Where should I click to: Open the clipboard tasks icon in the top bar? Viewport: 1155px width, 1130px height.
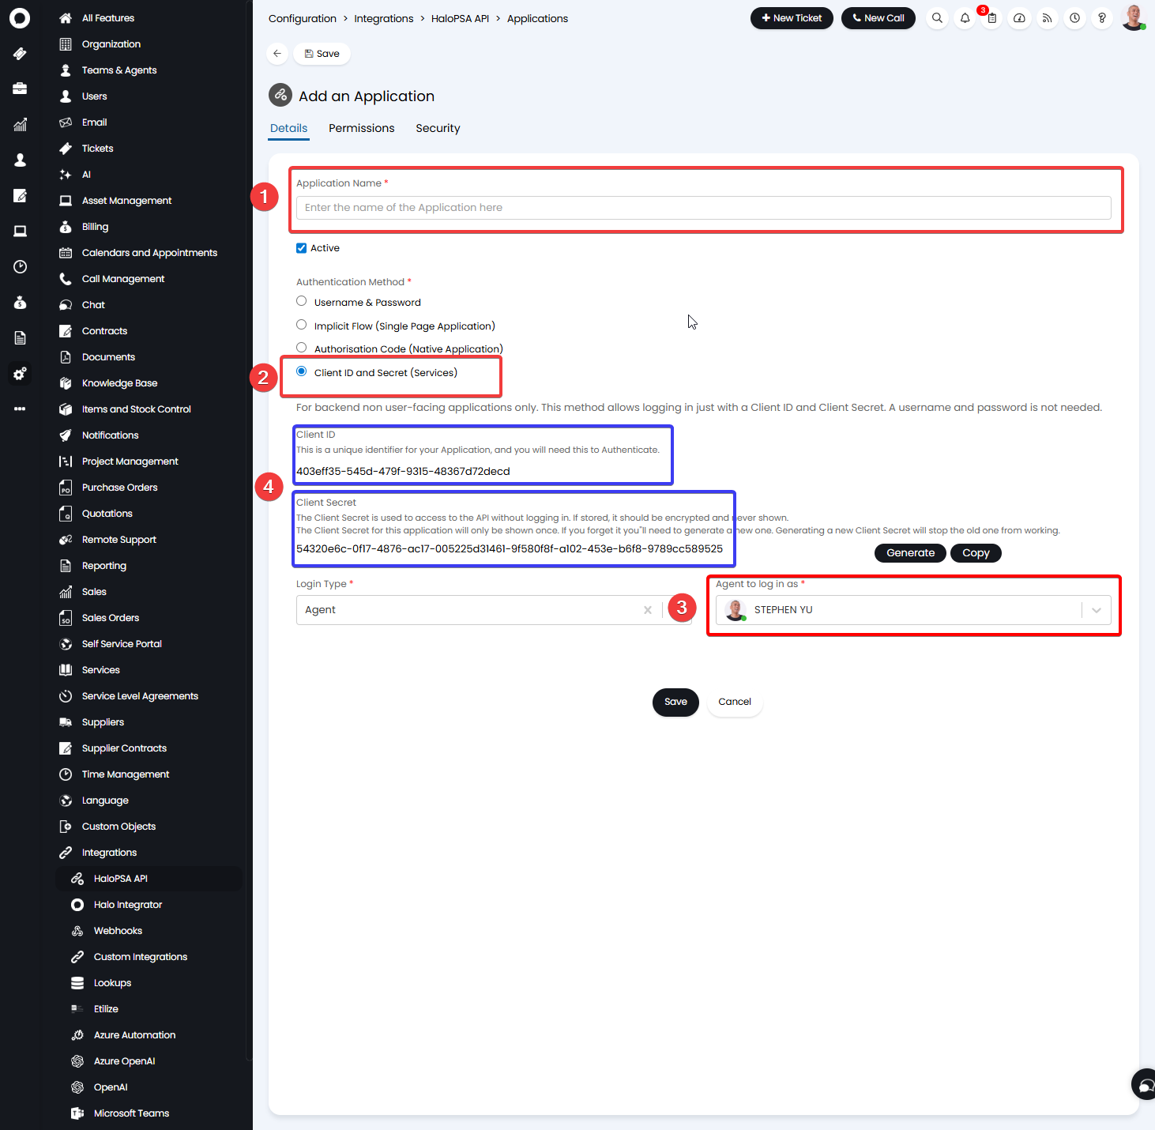tap(992, 18)
